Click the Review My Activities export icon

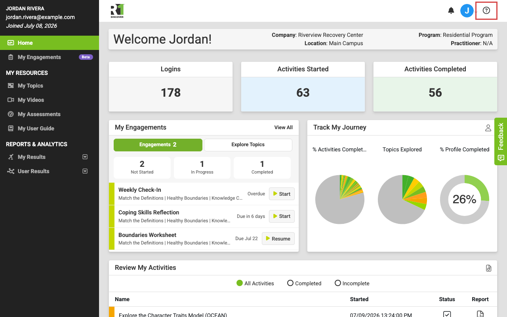[488, 268]
